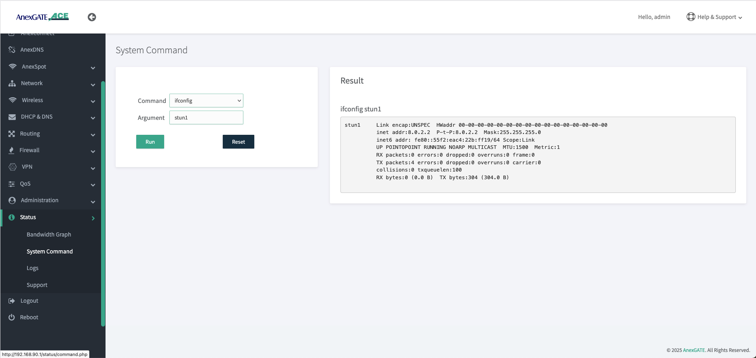
Task: Open the Bandwidth Graph page
Action: (49, 234)
